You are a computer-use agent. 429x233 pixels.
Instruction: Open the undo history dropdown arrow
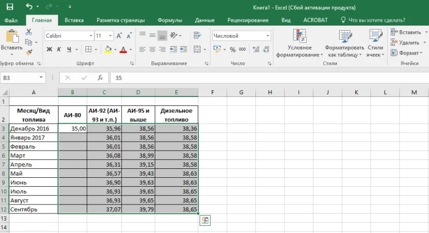point(37,7)
